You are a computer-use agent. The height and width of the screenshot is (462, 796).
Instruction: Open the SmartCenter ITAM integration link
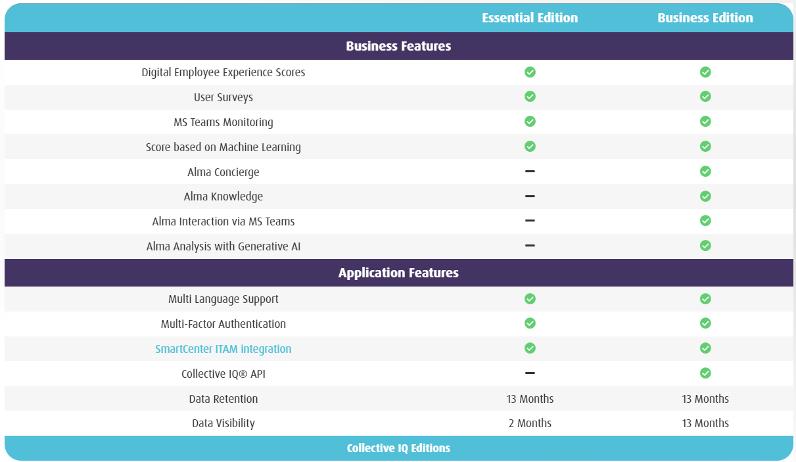click(x=223, y=349)
